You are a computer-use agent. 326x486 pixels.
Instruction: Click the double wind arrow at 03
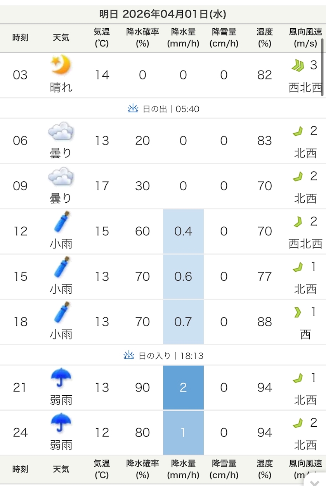coord(297,66)
